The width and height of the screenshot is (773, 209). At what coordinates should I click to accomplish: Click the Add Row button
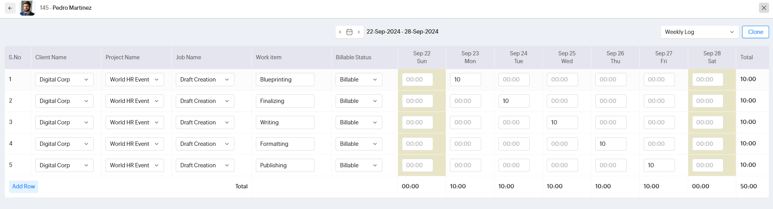point(24,186)
